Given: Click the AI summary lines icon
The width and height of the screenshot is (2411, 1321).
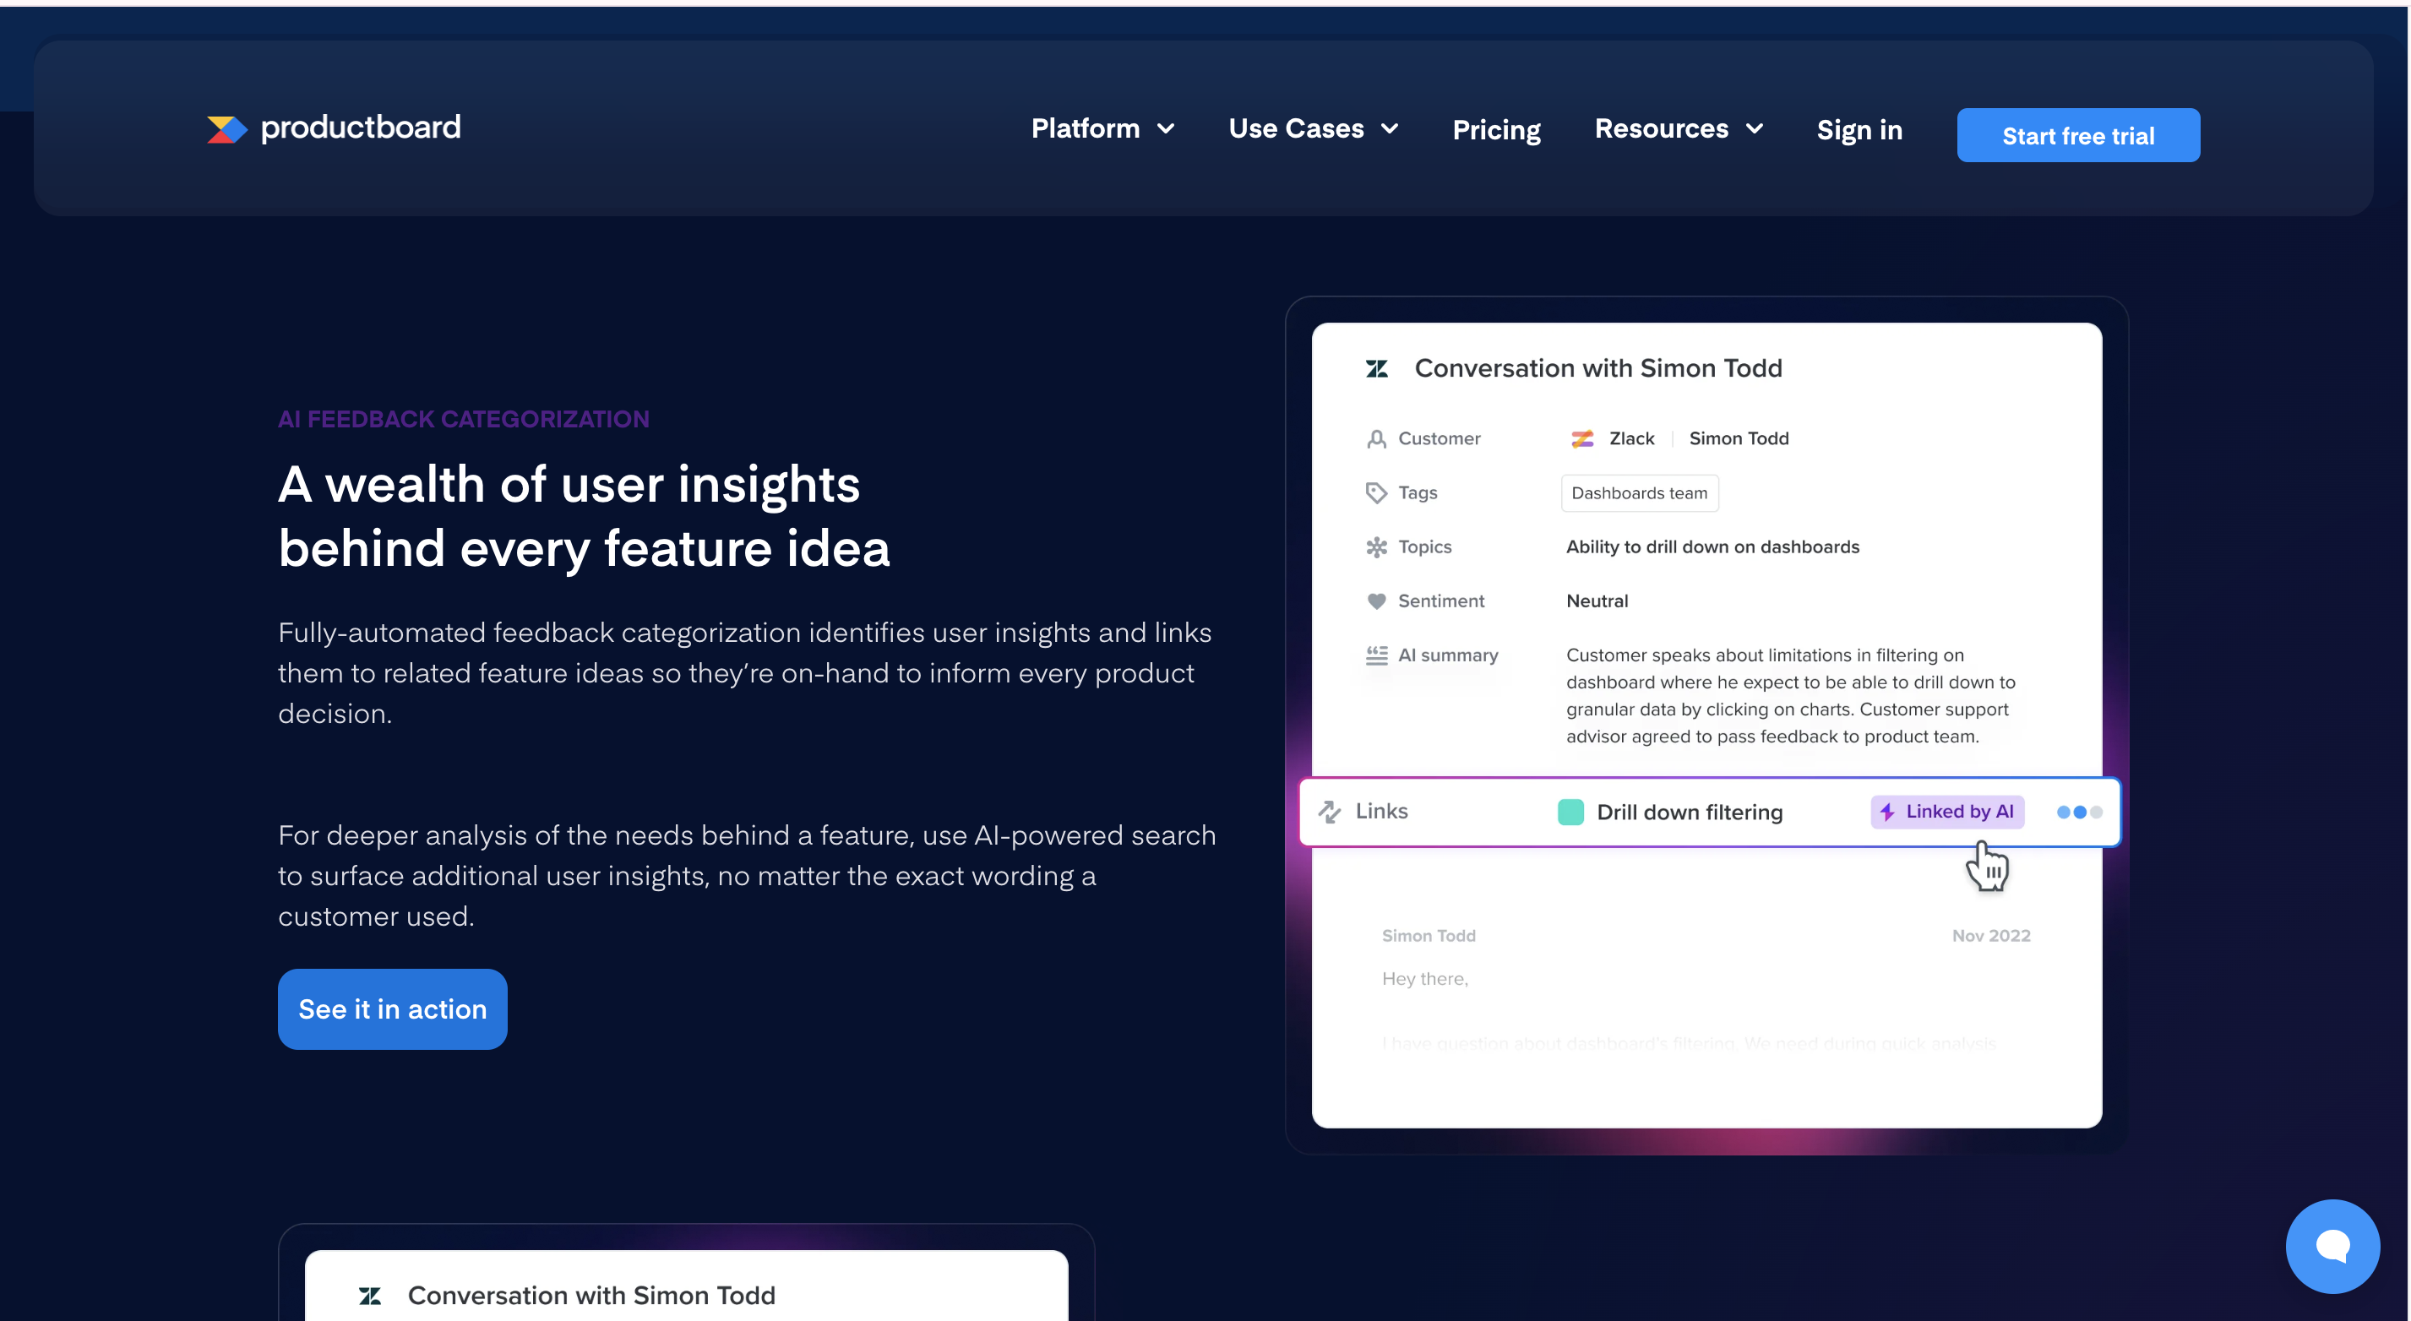Looking at the screenshot, I should tap(1376, 655).
